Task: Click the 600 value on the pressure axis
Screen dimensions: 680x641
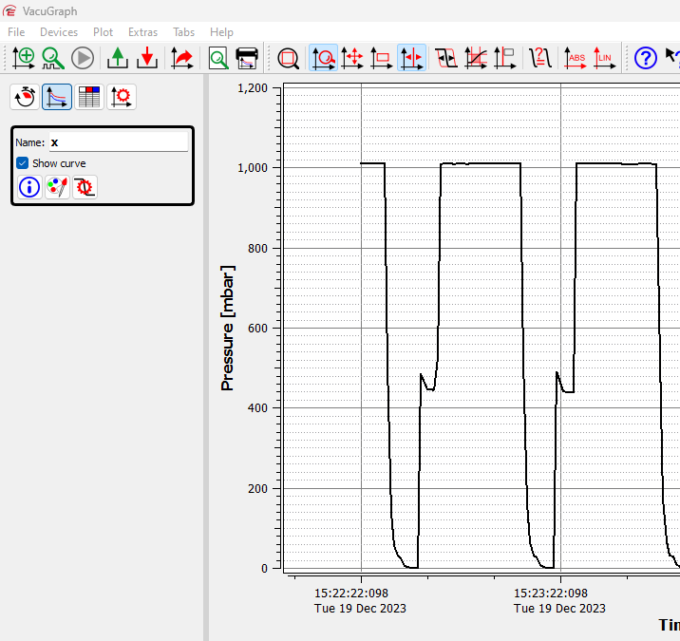Action: (257, 329)
